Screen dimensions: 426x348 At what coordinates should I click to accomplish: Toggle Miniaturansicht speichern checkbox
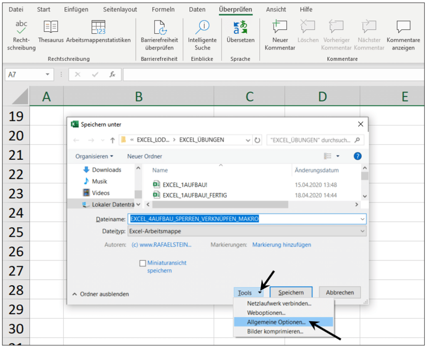pyautogui.click(x=143, y=263)
